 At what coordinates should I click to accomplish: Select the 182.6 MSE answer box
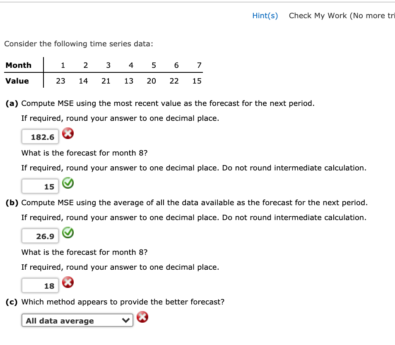tap(40, 137)
